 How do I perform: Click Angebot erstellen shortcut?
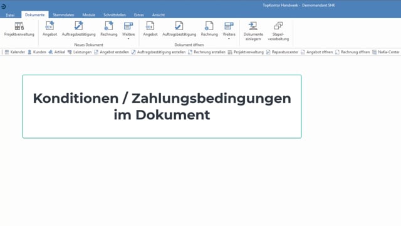(x=112, y=52)
